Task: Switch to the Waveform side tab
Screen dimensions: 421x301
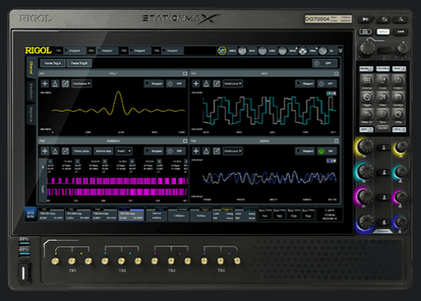Action: tap(31, 91)
